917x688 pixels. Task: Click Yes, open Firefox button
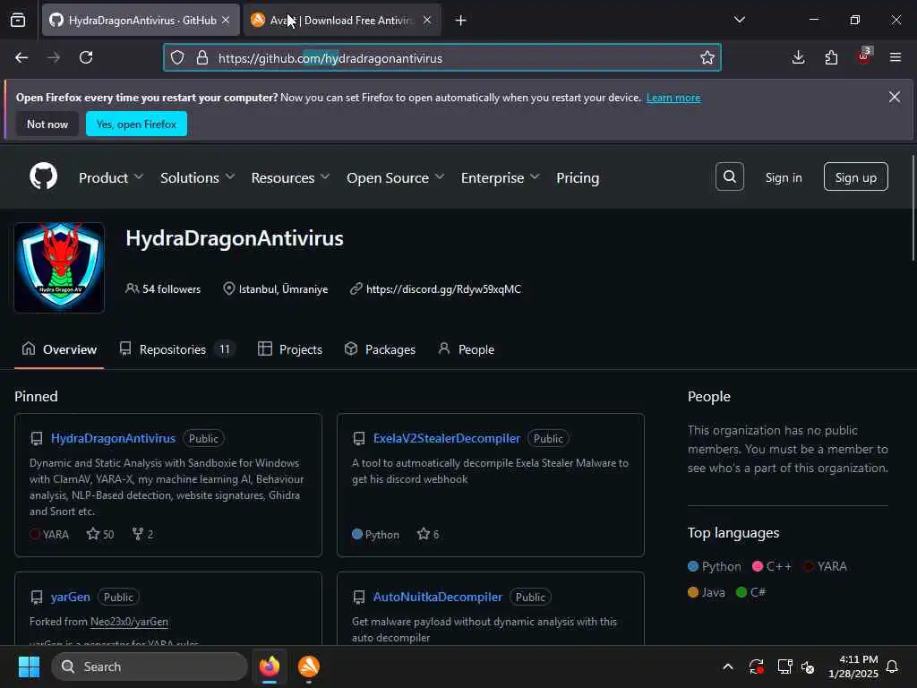pos(136,124)
